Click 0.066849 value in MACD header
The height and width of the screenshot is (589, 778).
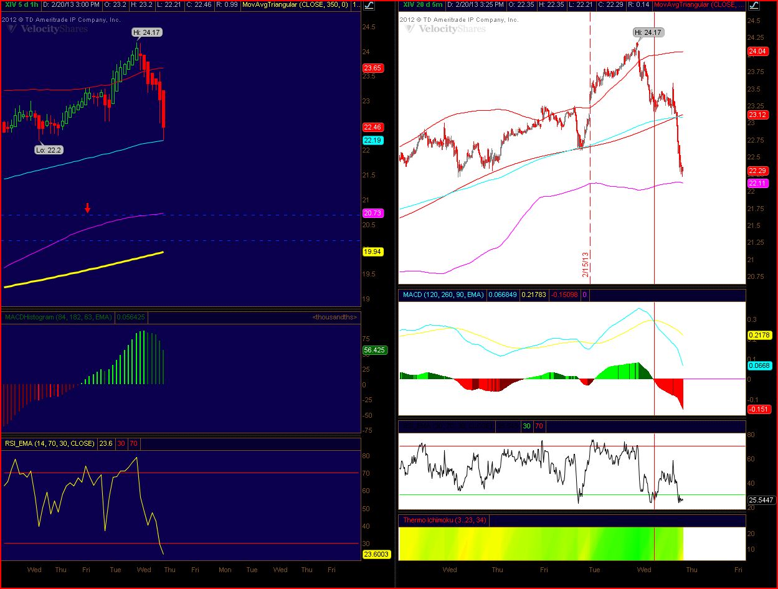(x=502, y=294)
